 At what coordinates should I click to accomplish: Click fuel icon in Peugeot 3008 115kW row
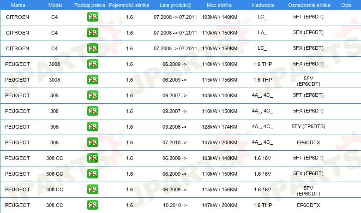[92, 80]
